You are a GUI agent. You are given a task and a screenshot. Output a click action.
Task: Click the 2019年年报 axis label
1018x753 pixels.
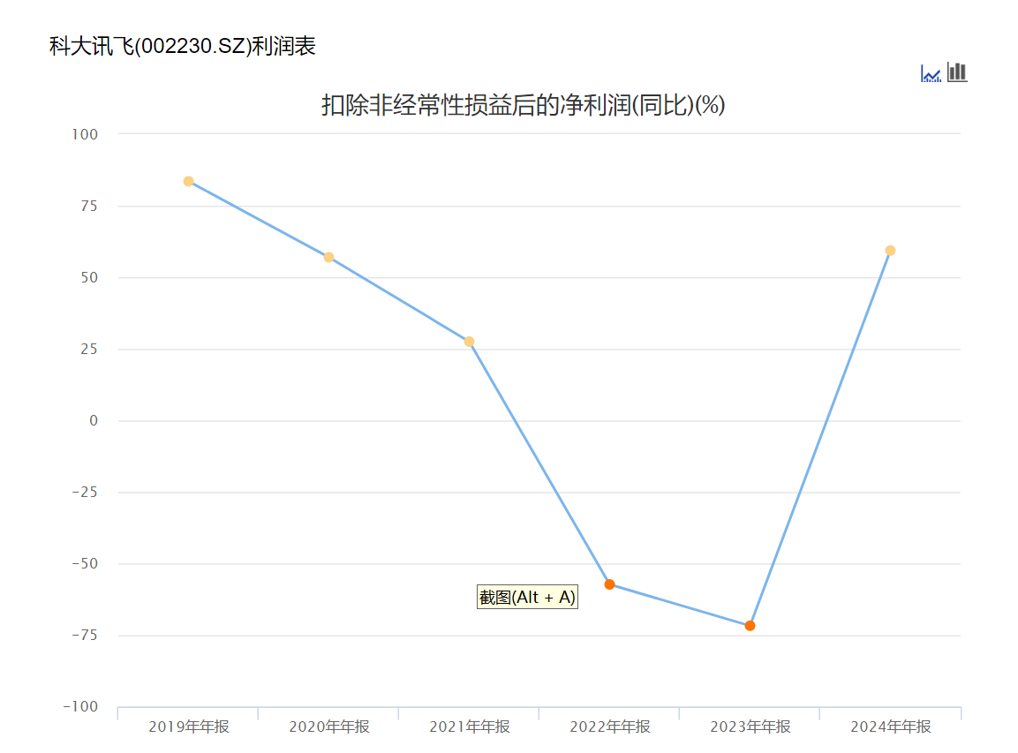click(189, 727)
